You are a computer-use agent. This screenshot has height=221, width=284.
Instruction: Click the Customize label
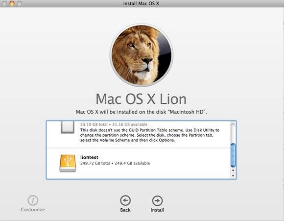click(33, 210)
